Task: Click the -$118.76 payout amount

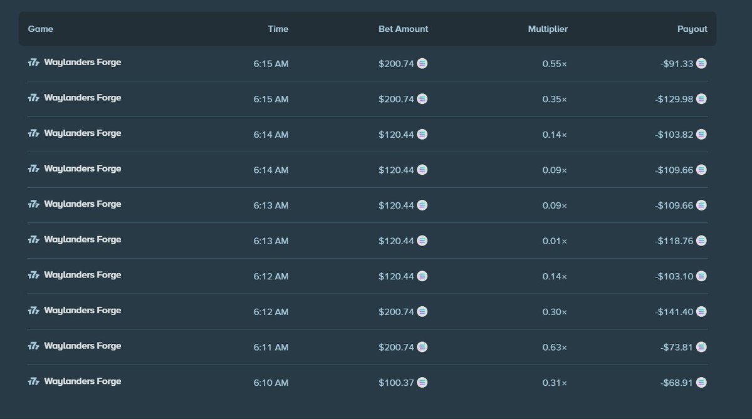Action: point(674,241)
